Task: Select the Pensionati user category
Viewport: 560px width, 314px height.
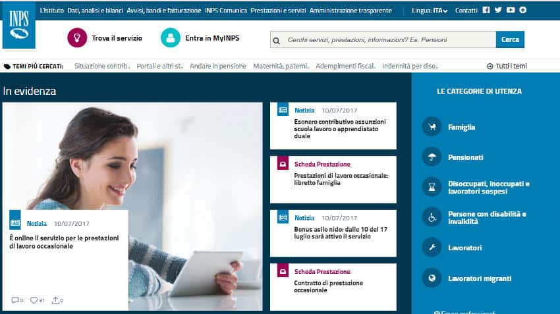Action: pyautogui.click(x=466, y=157)
